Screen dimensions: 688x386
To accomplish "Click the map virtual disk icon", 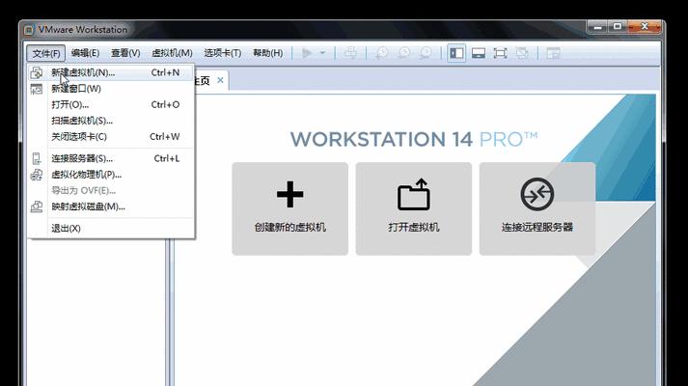I will pos(37,207).
